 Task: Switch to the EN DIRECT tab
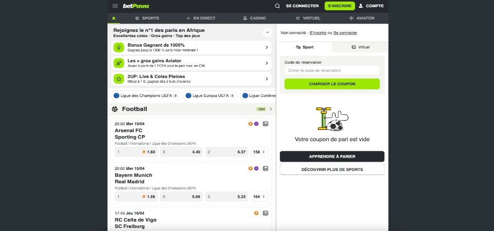pyautogui.click(x=201, y=18)
